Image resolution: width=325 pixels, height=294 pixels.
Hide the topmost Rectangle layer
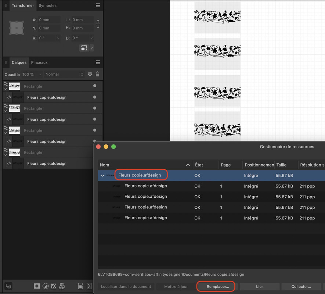coord(95,86)
